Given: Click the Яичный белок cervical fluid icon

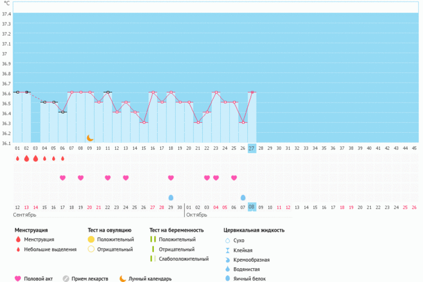Looking at the screenshot, I should 227,279.
